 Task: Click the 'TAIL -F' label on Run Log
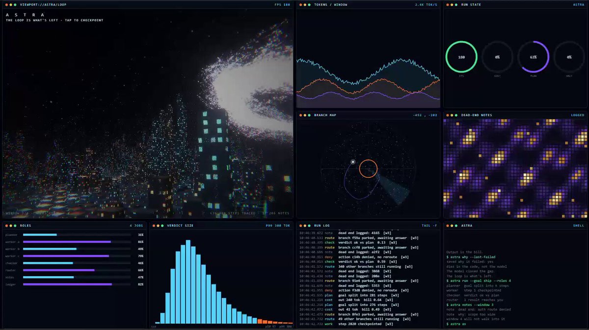coord(429,226)
